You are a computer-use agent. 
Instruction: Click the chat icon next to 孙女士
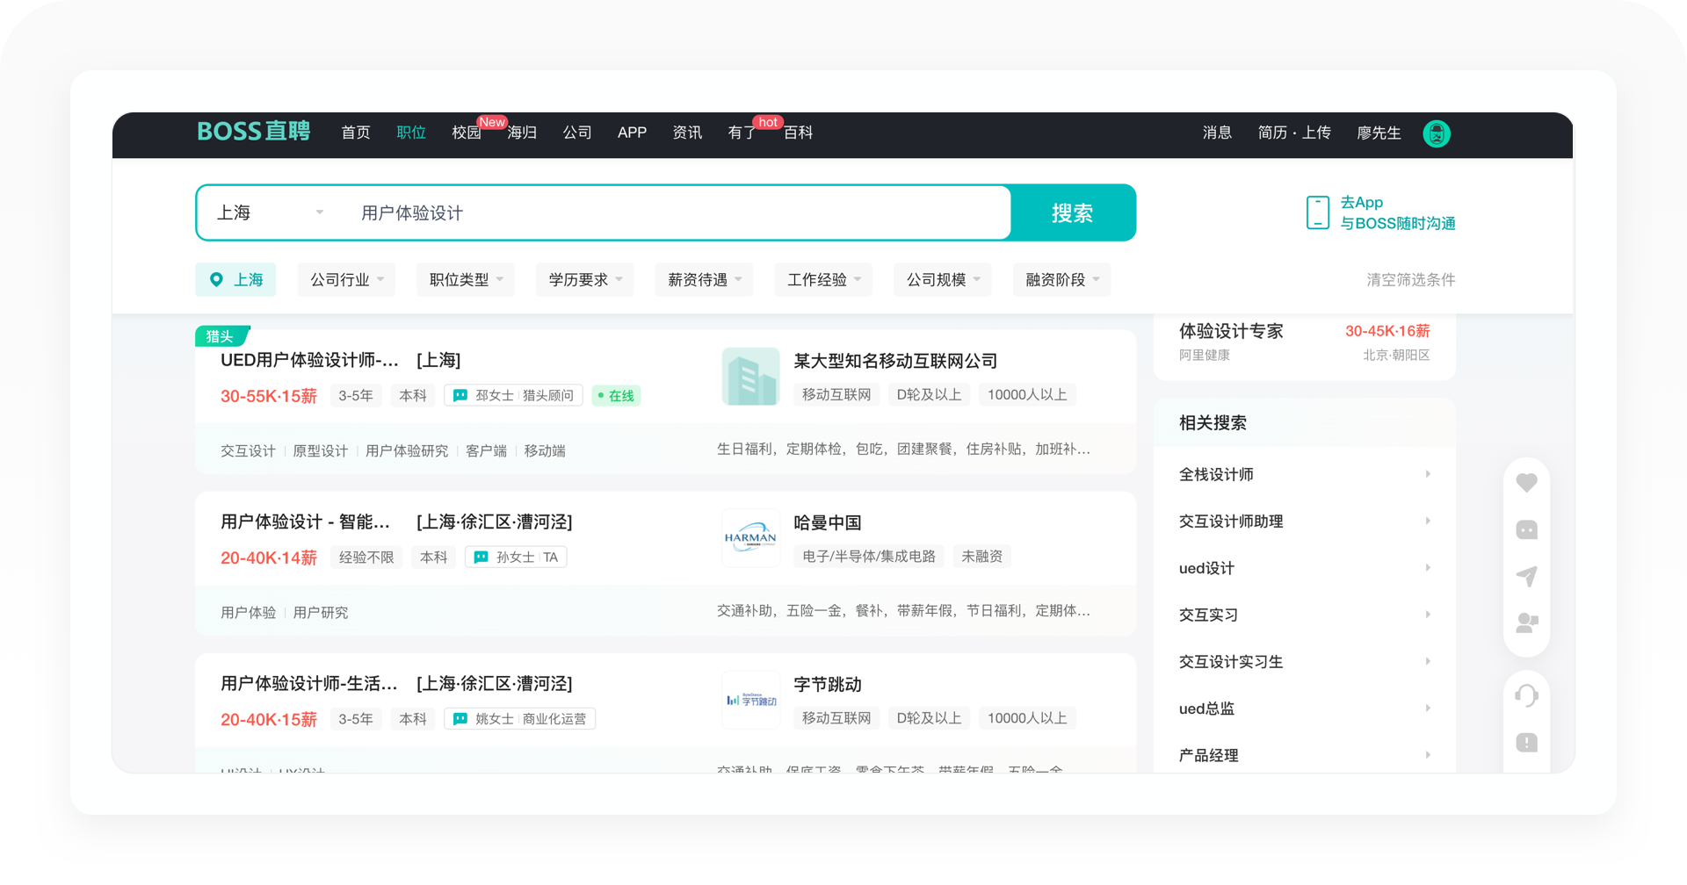point(481,558)
